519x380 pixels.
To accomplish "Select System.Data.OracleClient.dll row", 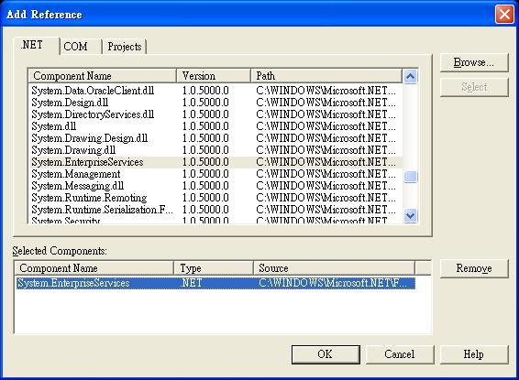I will coord(215,91).
